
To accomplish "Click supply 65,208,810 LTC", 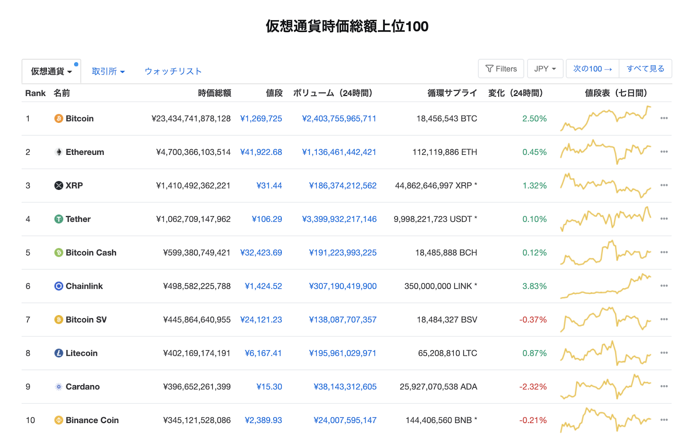I will click(448, 353).
